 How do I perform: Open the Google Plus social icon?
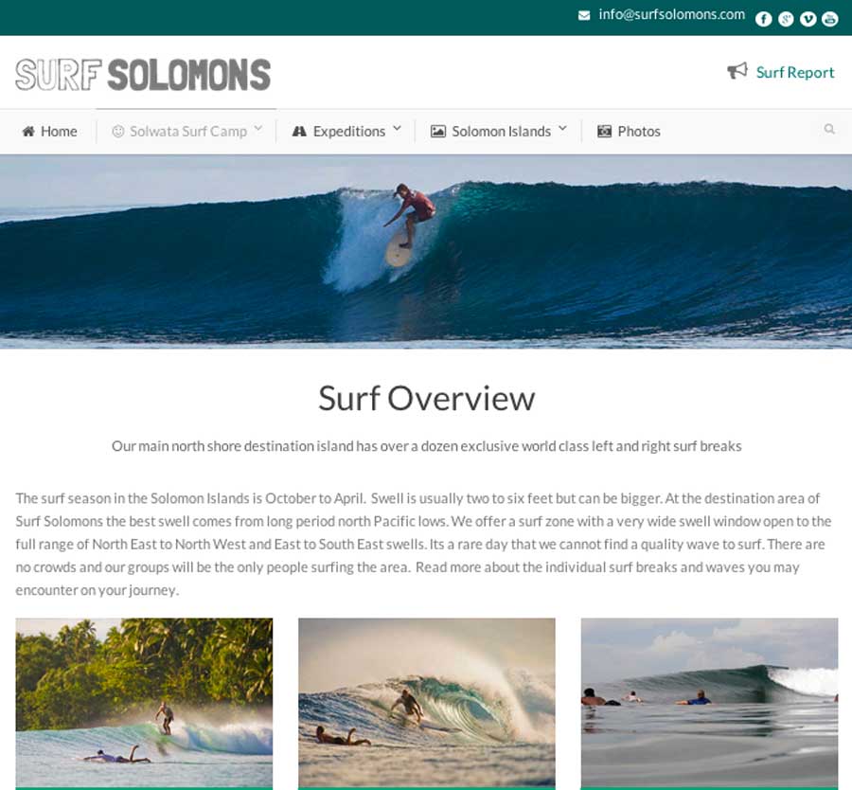click(786, 19)
